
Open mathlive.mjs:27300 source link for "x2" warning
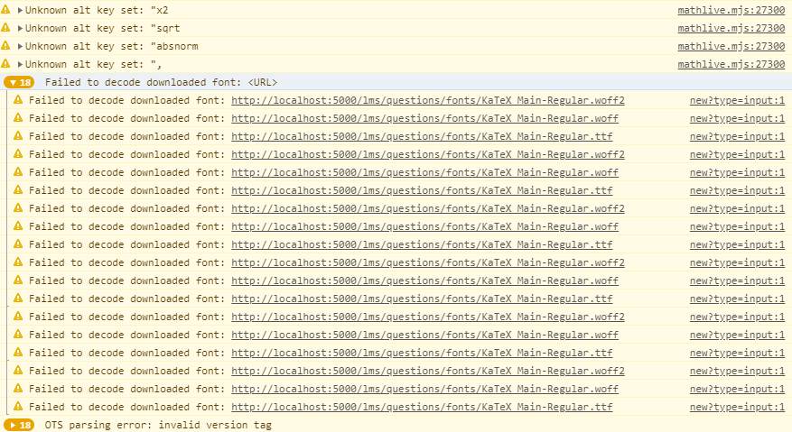click(x=731, y=10)
